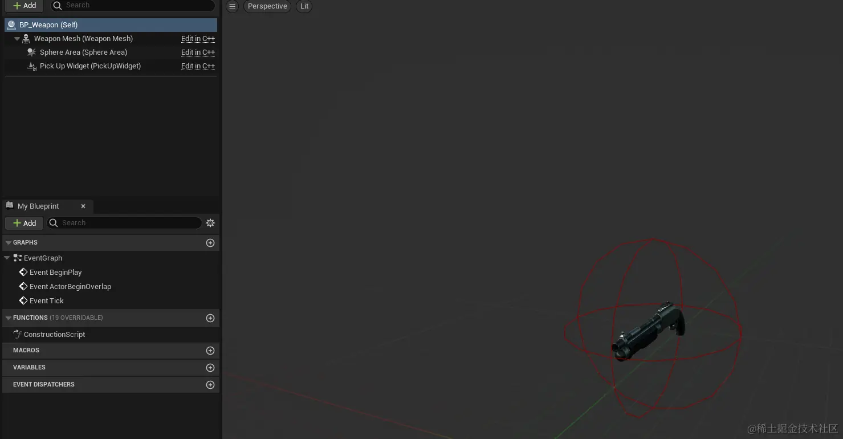This screenshot has width=843, height=439.
Task: Select the BP_Weapon (Self) root row
Action: (x=111, y=25)
